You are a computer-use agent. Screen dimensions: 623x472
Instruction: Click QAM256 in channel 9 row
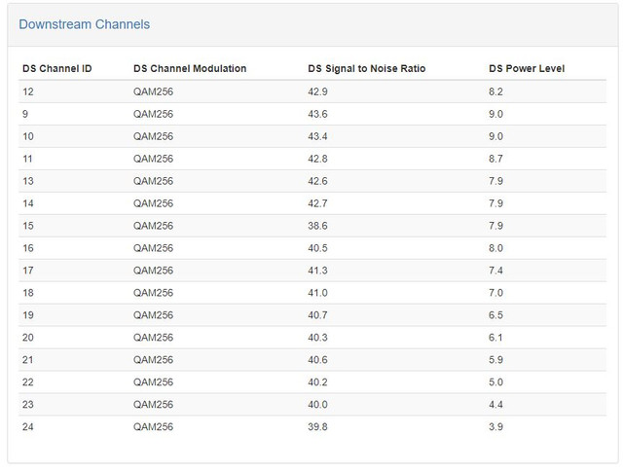[153, 114]
